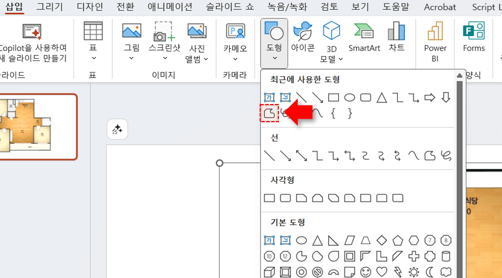Switch to the Animations (애니메이션) tab
Screen dimensions: 502x278
click(x=170, y=7)
